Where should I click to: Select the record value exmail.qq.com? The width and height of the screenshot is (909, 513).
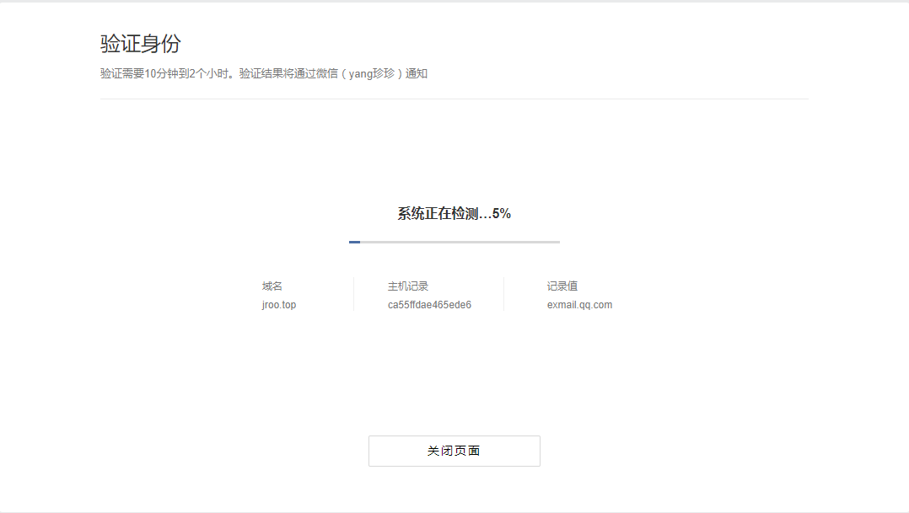[580, 305]
